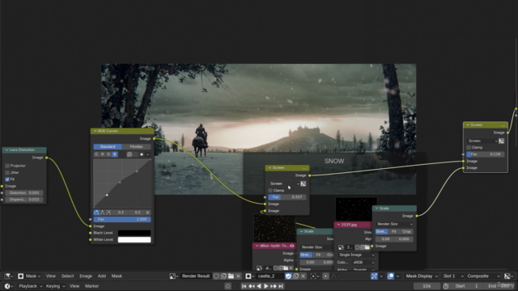Open the Select menu
The height and width of the screenshot is (291, 518).
point(67,276)
